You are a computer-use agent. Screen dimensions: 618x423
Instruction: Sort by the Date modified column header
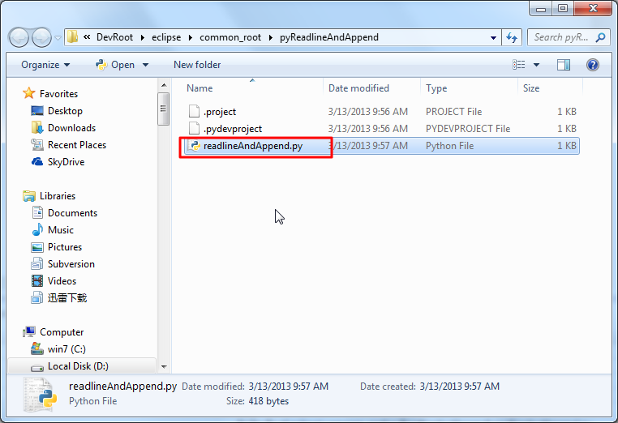tap(371, 88)
